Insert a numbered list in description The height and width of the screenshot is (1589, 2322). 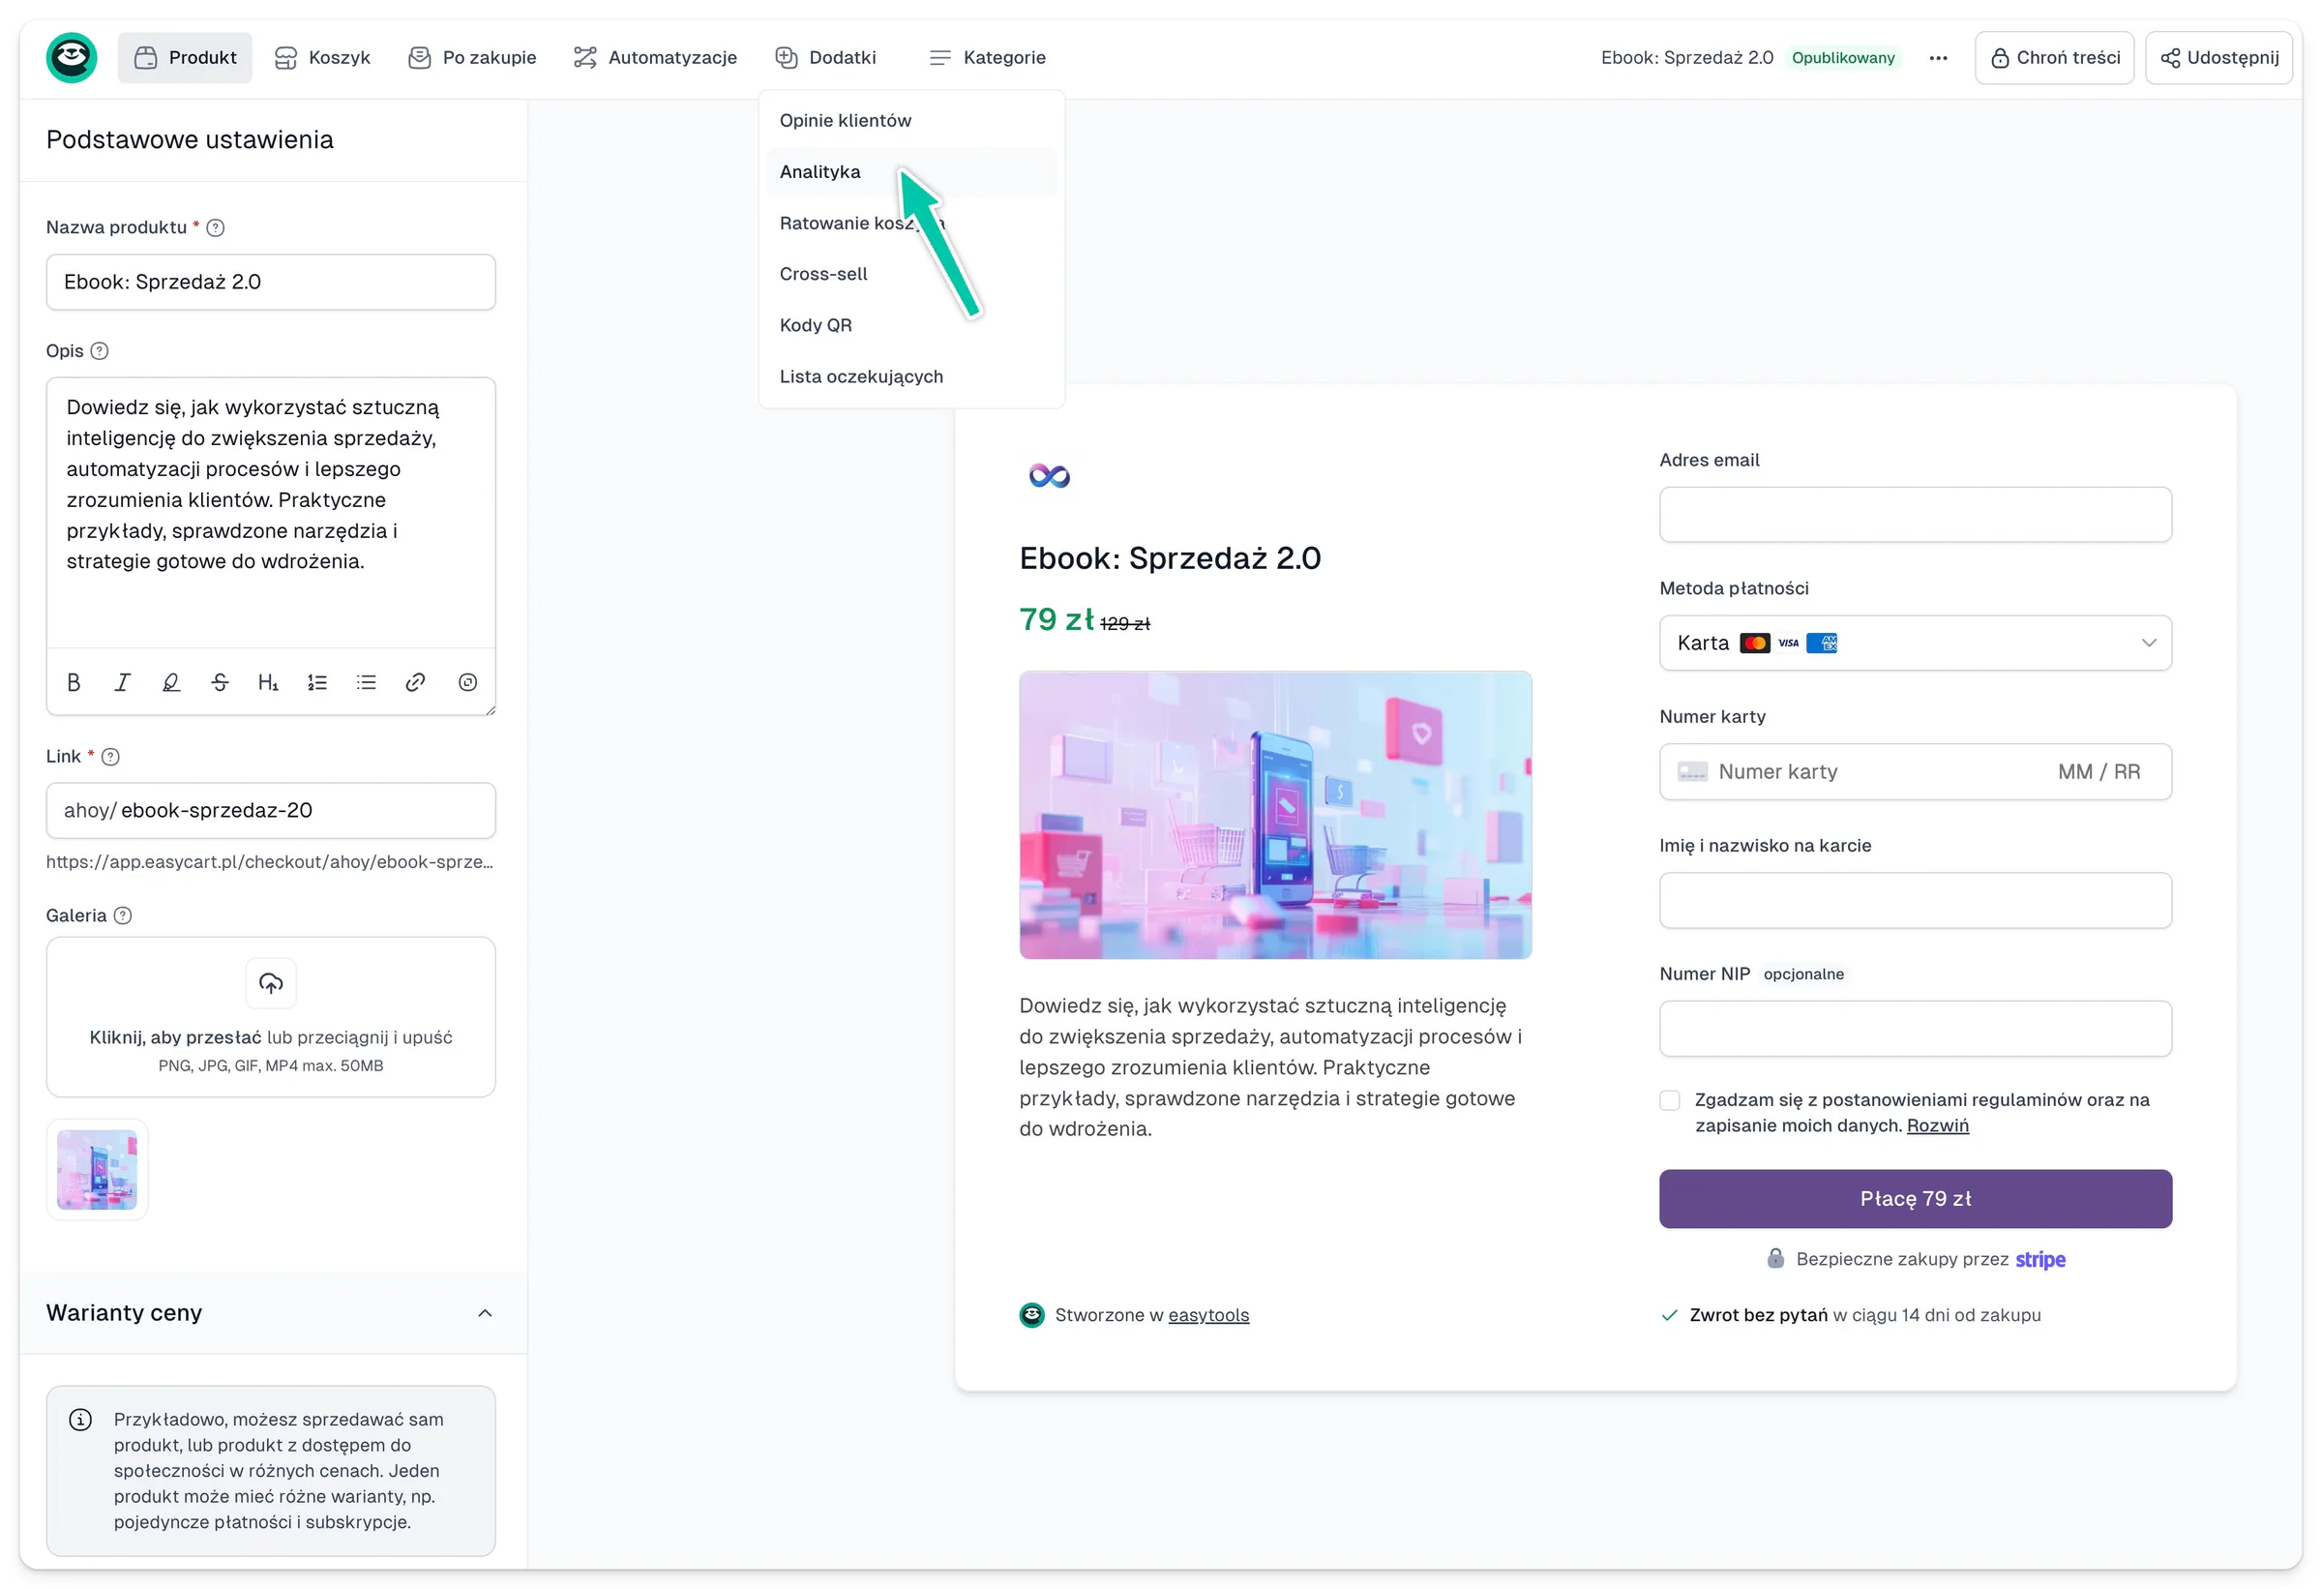[x=316, y=682]
